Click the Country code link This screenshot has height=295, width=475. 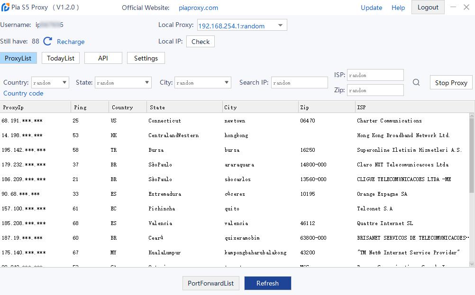23,93
